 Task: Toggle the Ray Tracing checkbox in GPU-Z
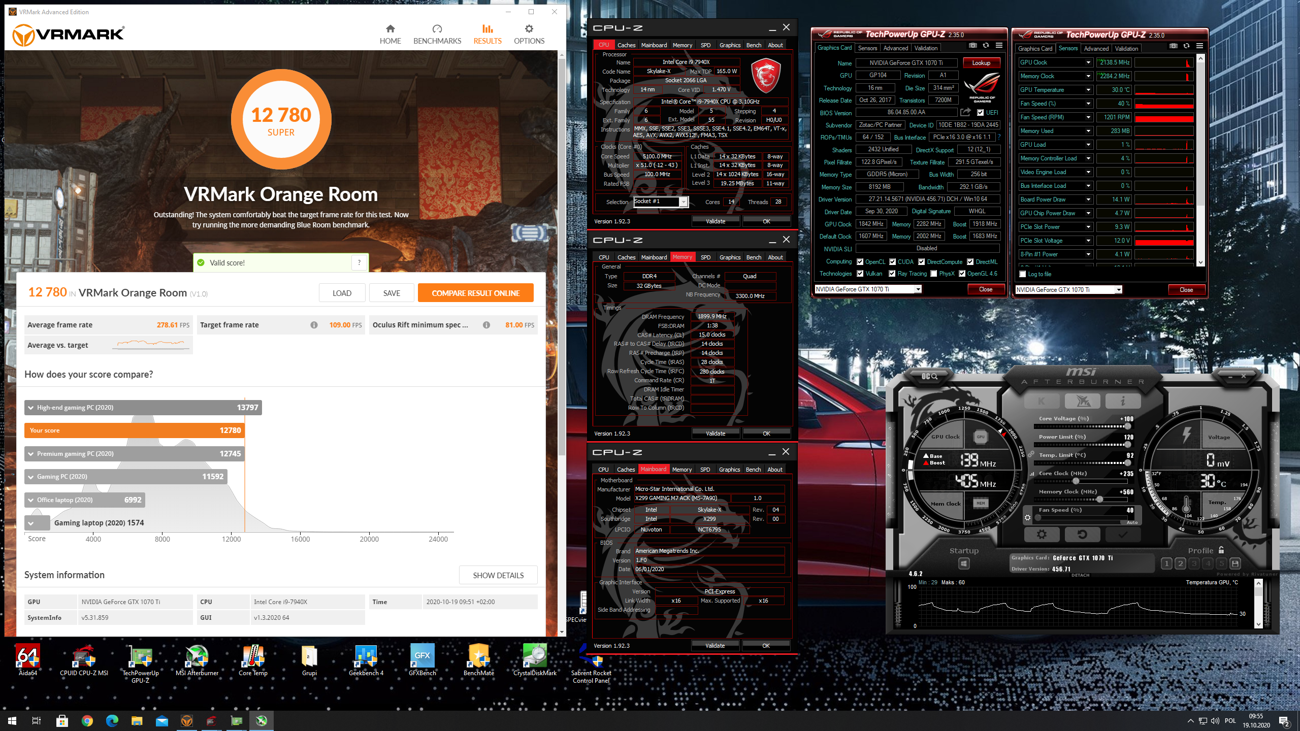click(x=892, y=274)
